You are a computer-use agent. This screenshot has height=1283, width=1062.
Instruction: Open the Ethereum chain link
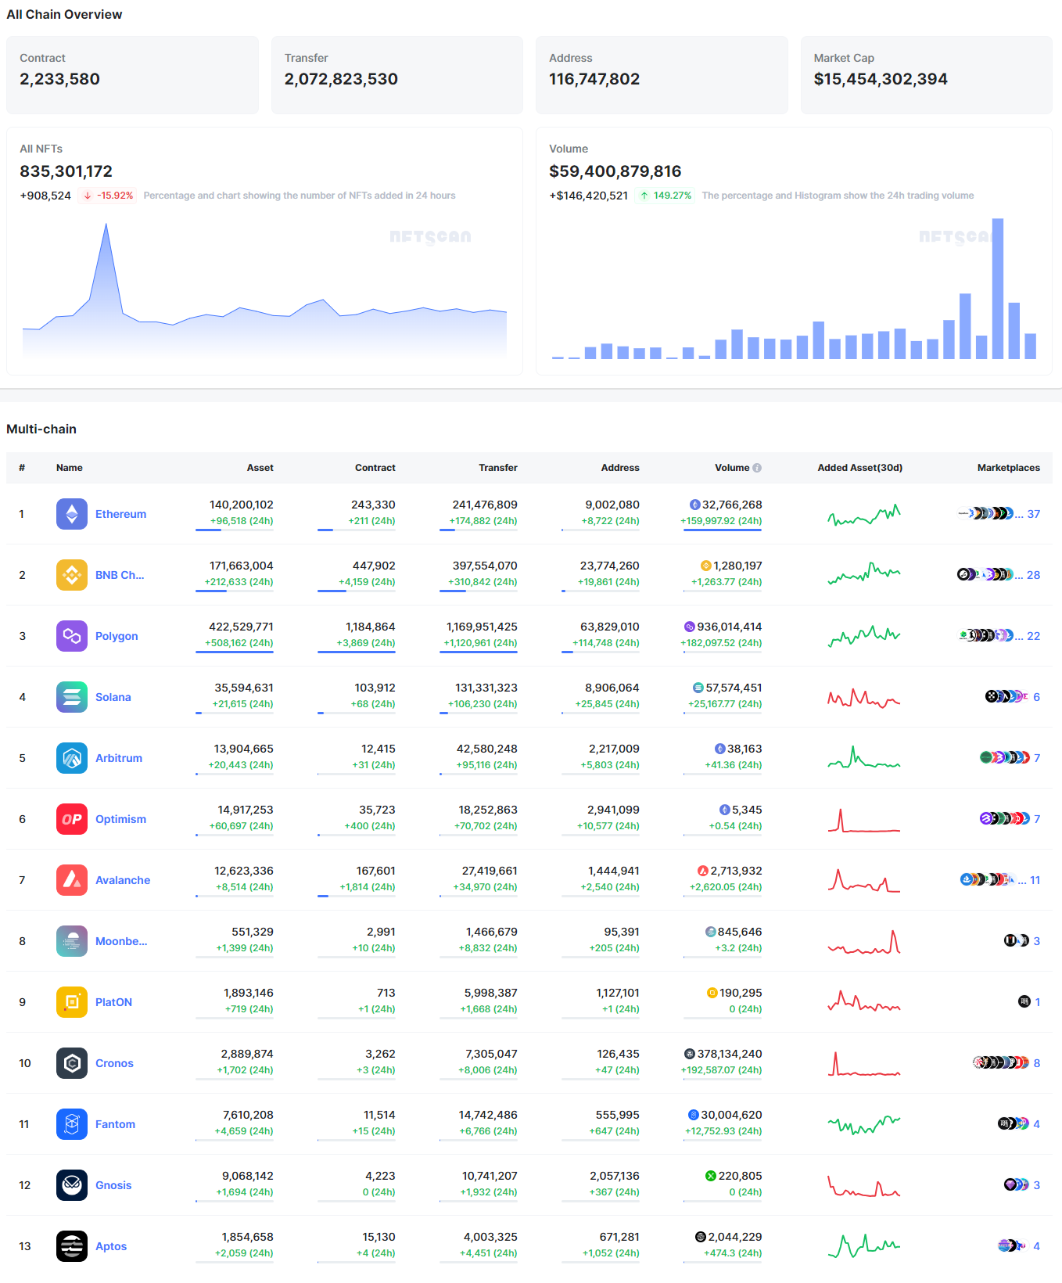pos(120,514)
